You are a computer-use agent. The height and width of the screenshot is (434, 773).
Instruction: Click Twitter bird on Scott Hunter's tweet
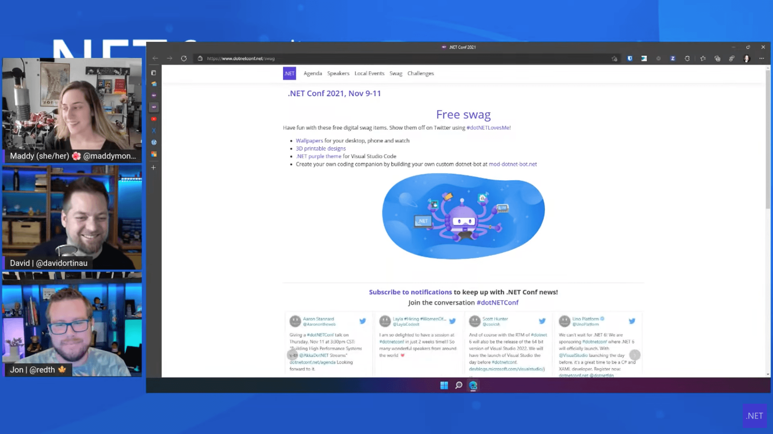542,321
